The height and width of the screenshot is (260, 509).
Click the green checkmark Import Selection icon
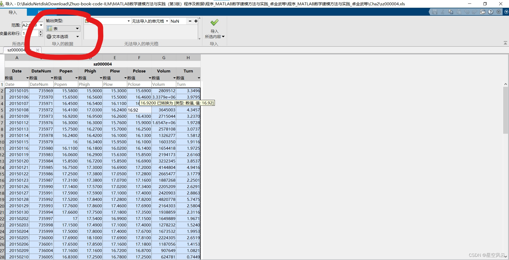(214, 22)
